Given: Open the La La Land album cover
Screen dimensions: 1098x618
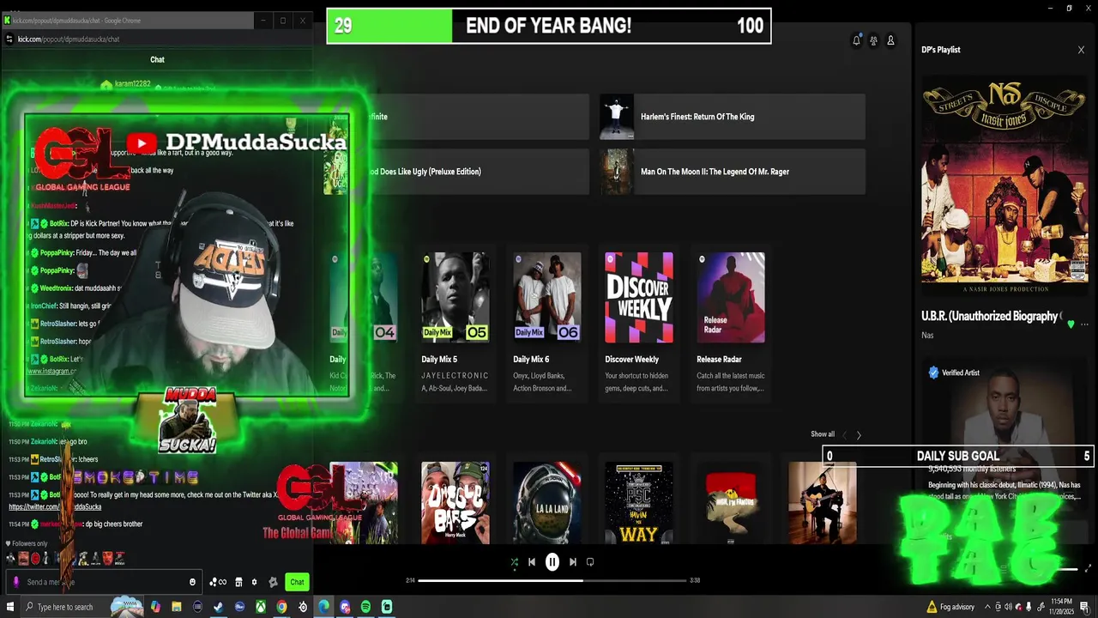Looking at the screenshot, I should point(547,502).
